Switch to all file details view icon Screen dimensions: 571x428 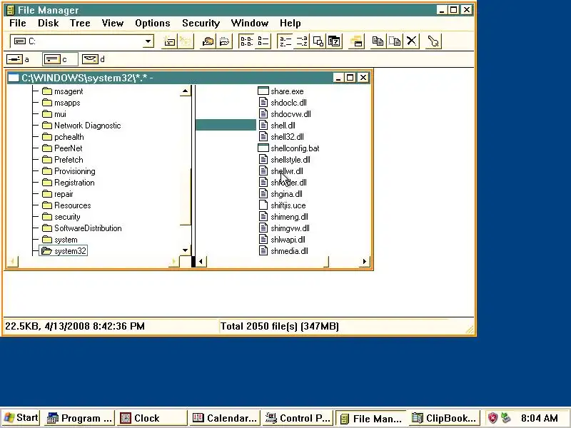coord(263,41)
